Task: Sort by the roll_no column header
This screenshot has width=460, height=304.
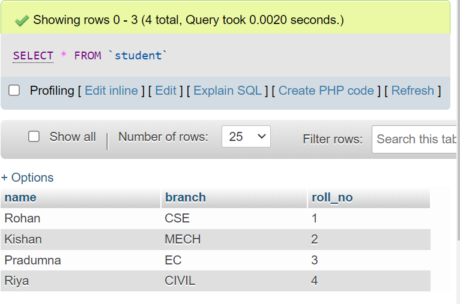Action: pyautogui.click(x=332, y=197)
